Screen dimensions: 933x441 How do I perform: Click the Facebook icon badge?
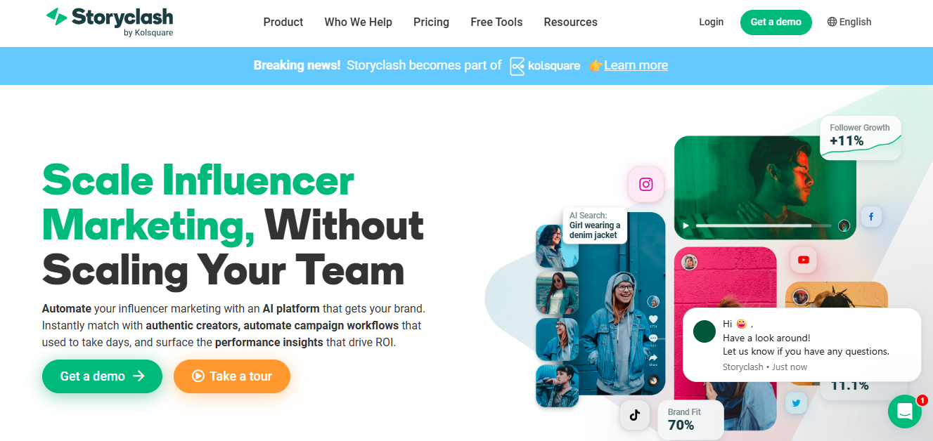(x=871, y=217)
